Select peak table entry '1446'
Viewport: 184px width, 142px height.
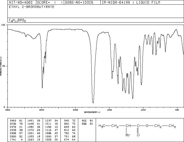pyautogui.click(x=31, y=124)
